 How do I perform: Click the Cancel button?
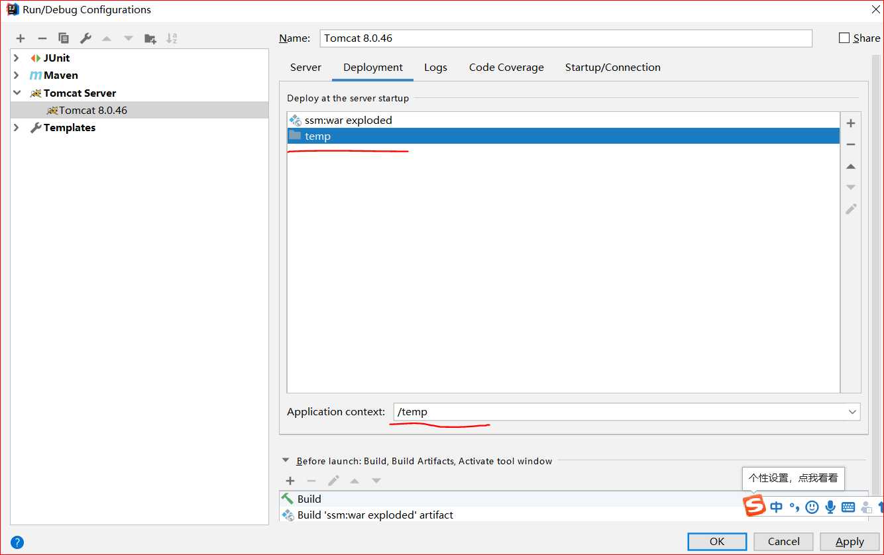point(784,541)
